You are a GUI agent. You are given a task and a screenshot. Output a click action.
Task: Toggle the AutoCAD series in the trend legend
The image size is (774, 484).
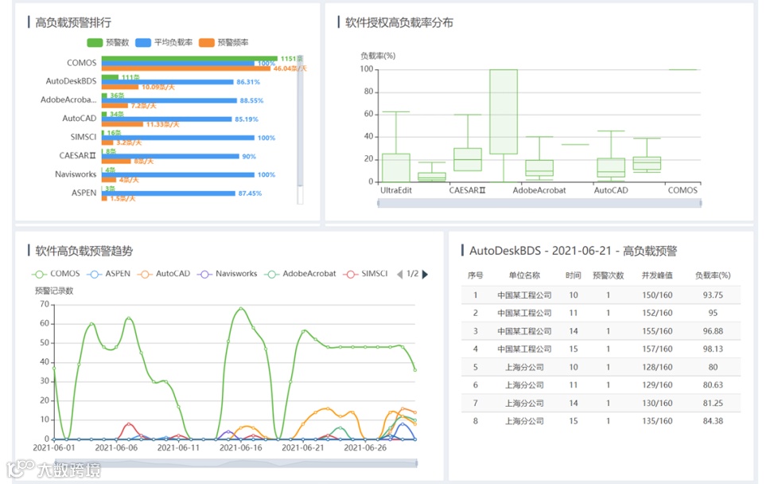tap(163, 274)
